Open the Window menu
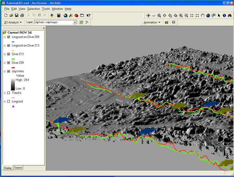Viewport: 234px width, 177px height. click(57, 9)
